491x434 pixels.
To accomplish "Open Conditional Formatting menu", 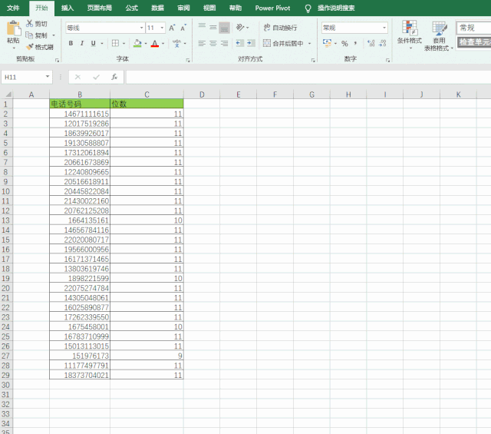I will tap(409, 35).
